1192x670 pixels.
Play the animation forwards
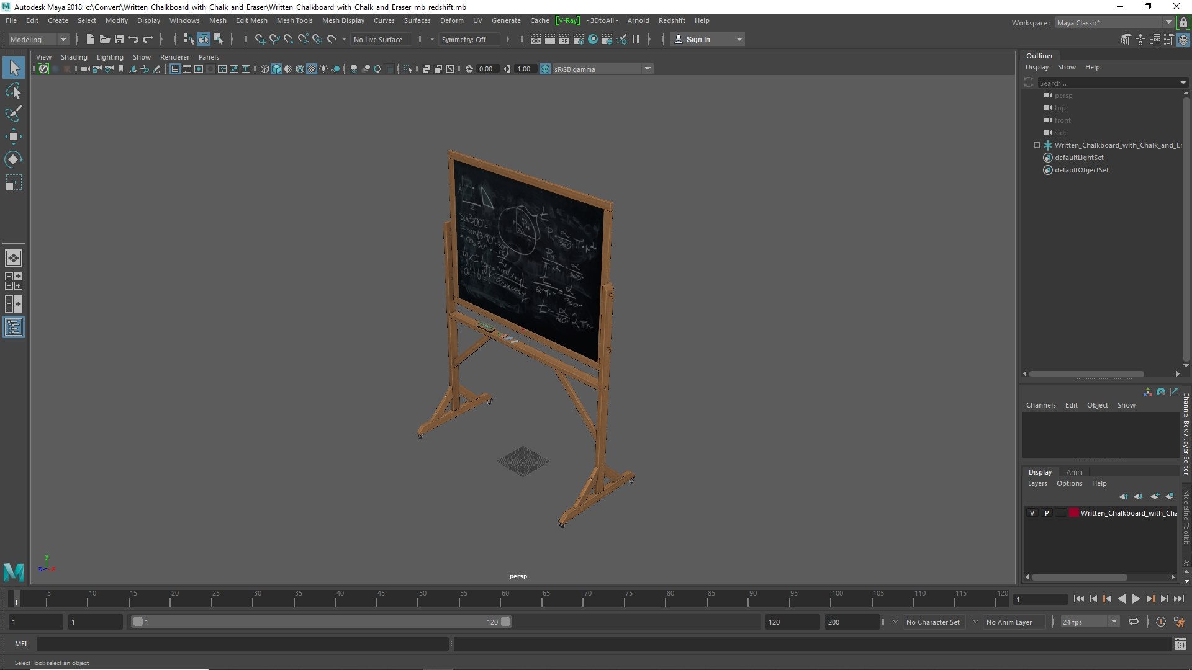click(x=1136, y=599)
